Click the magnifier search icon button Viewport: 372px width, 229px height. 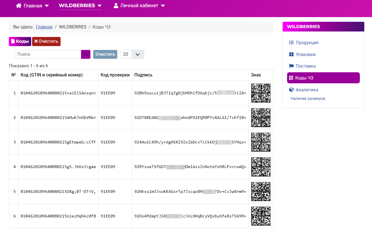pos(85,54)
